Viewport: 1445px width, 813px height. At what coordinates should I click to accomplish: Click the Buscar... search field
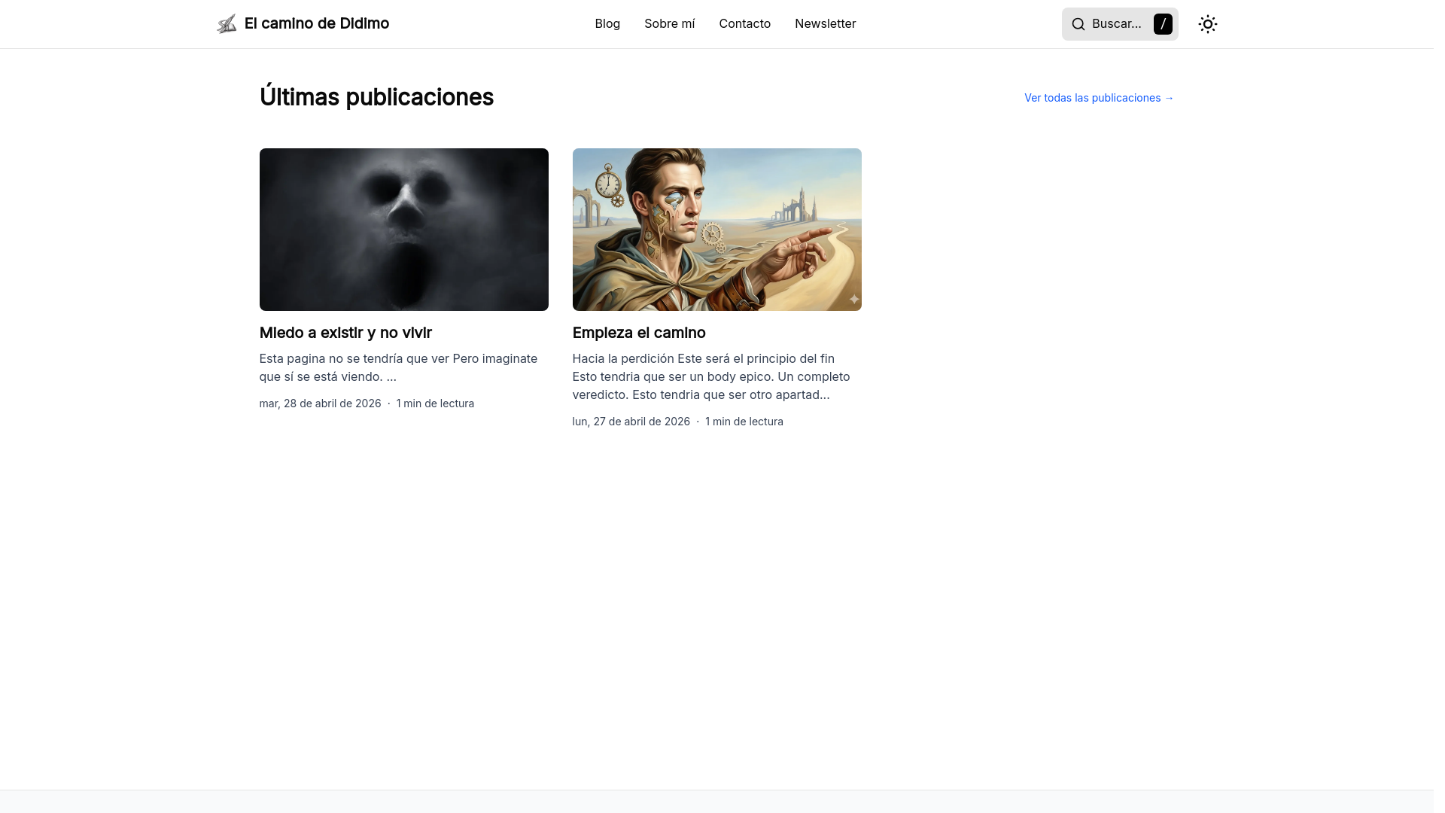[1120, 24]
